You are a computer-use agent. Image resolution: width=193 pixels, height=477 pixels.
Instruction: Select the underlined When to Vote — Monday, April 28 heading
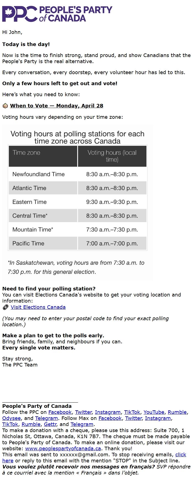pos(57,106)
